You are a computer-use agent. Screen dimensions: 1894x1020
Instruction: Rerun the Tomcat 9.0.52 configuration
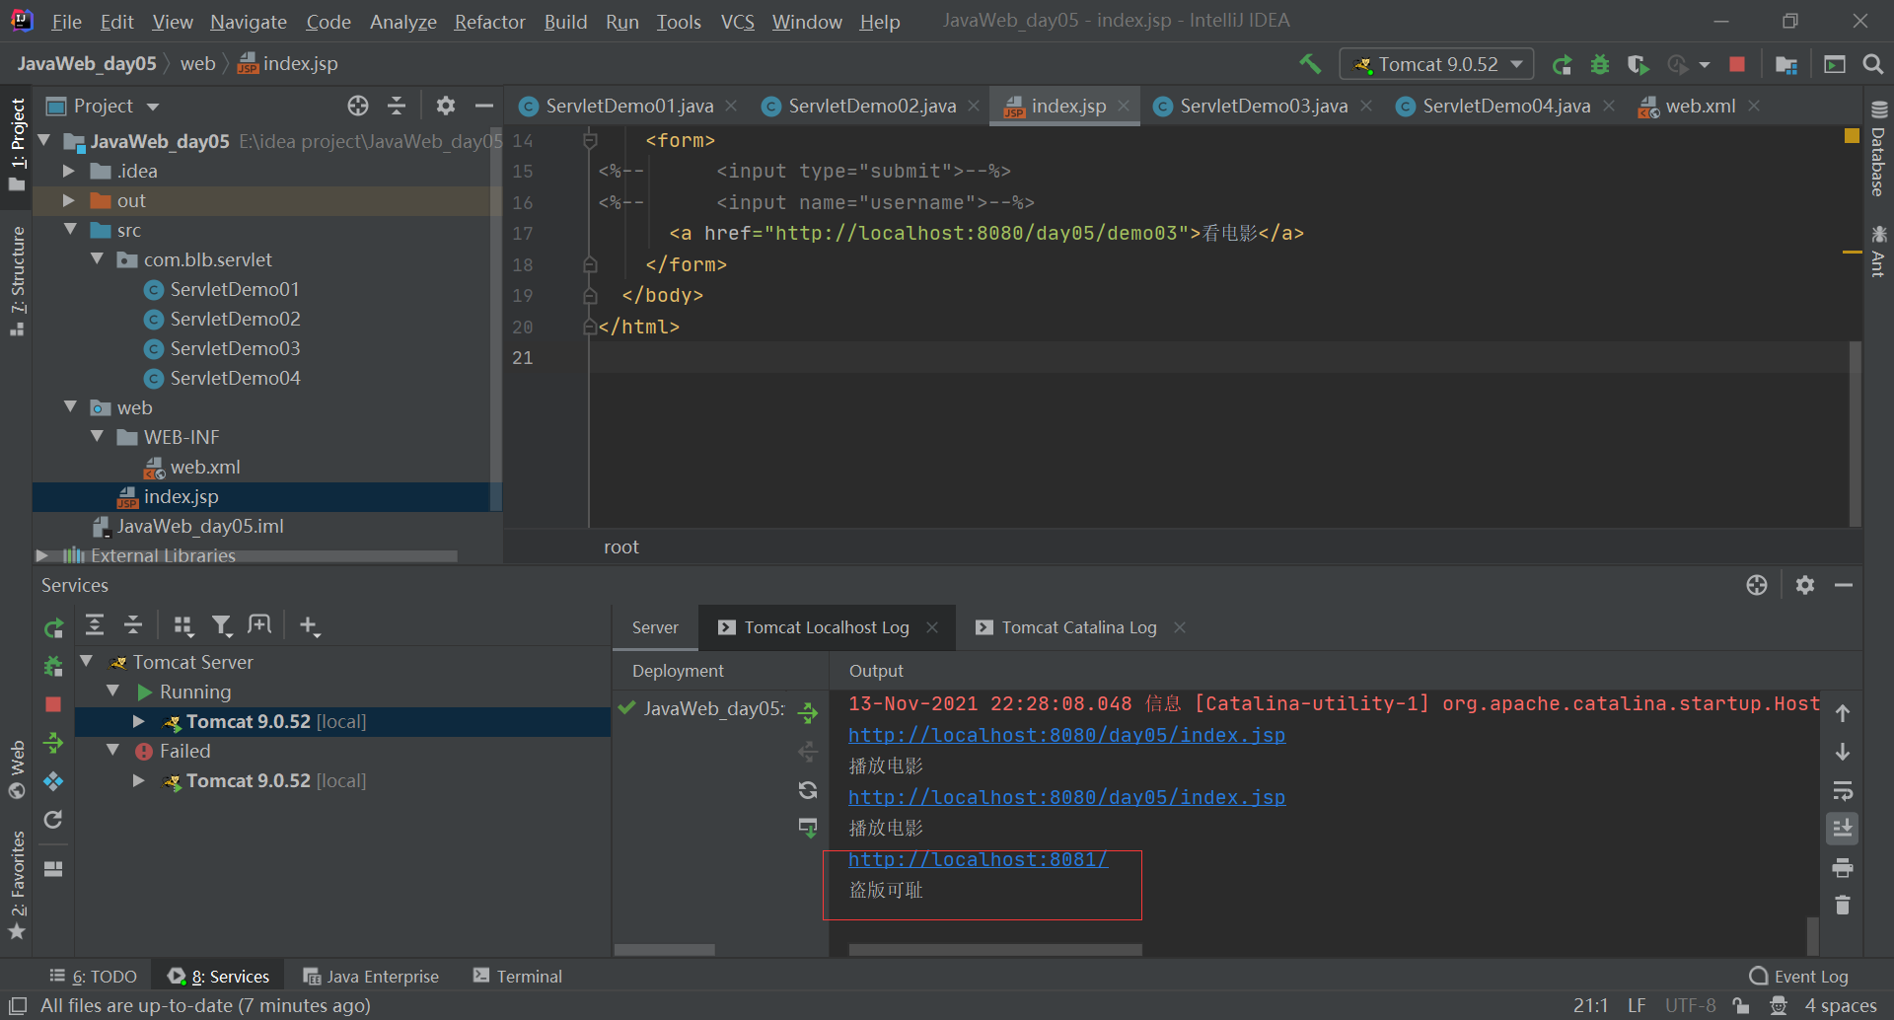[x=1562, y=64]
